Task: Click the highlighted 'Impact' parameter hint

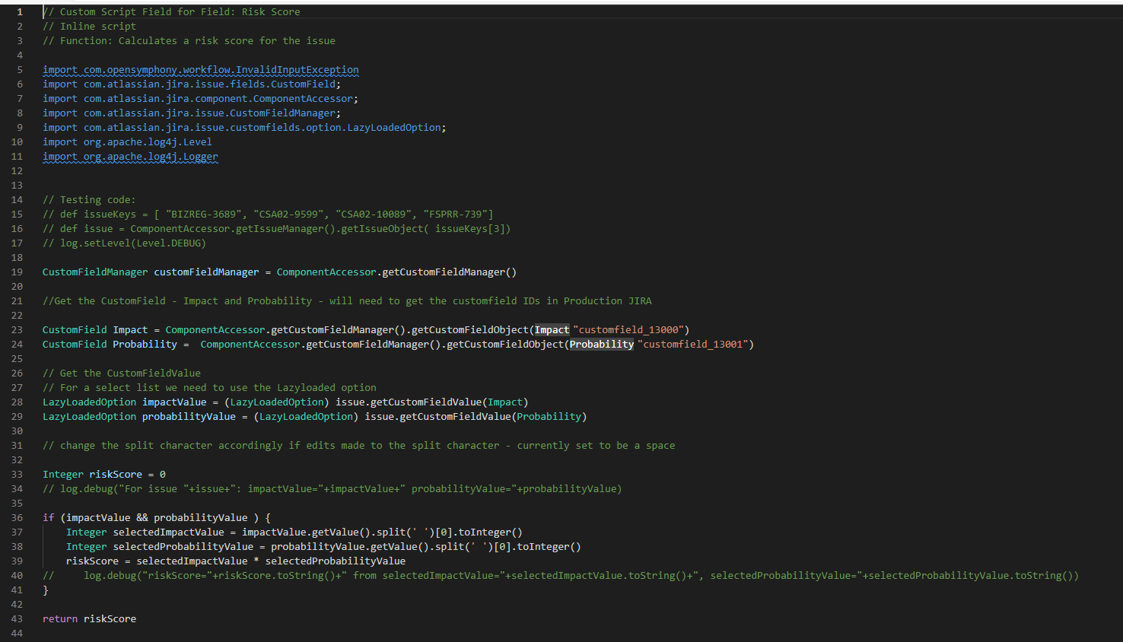Action: coord(552,330)
